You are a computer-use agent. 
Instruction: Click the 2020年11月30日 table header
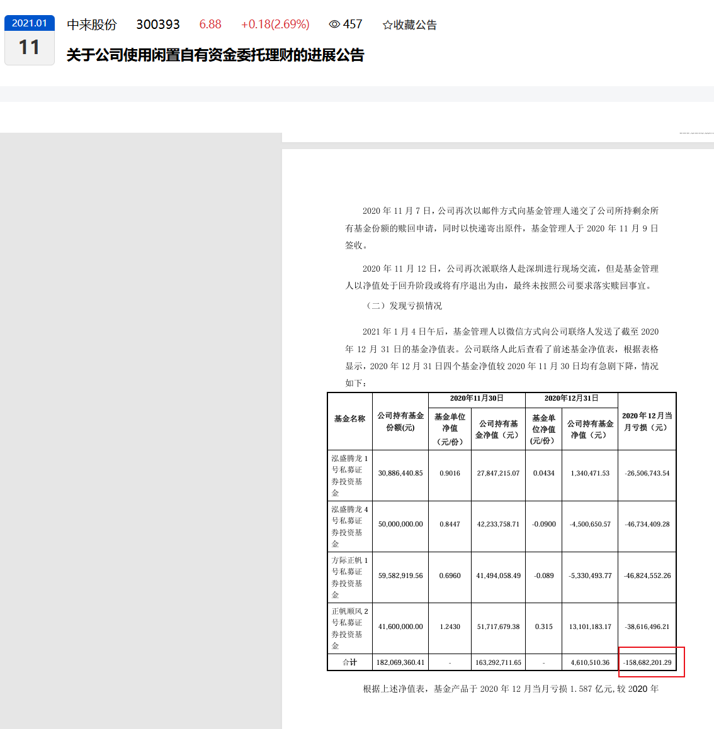point(477,398)
